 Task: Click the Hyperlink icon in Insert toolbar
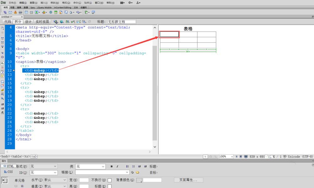pos(5,12)
